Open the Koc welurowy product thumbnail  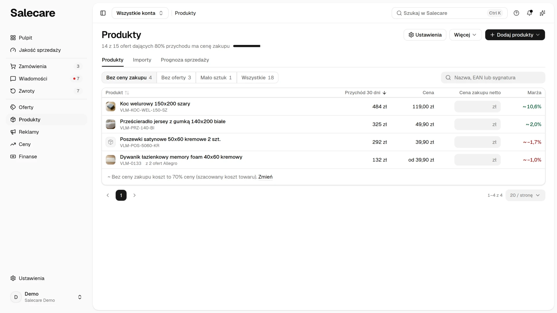click(111, 107)
